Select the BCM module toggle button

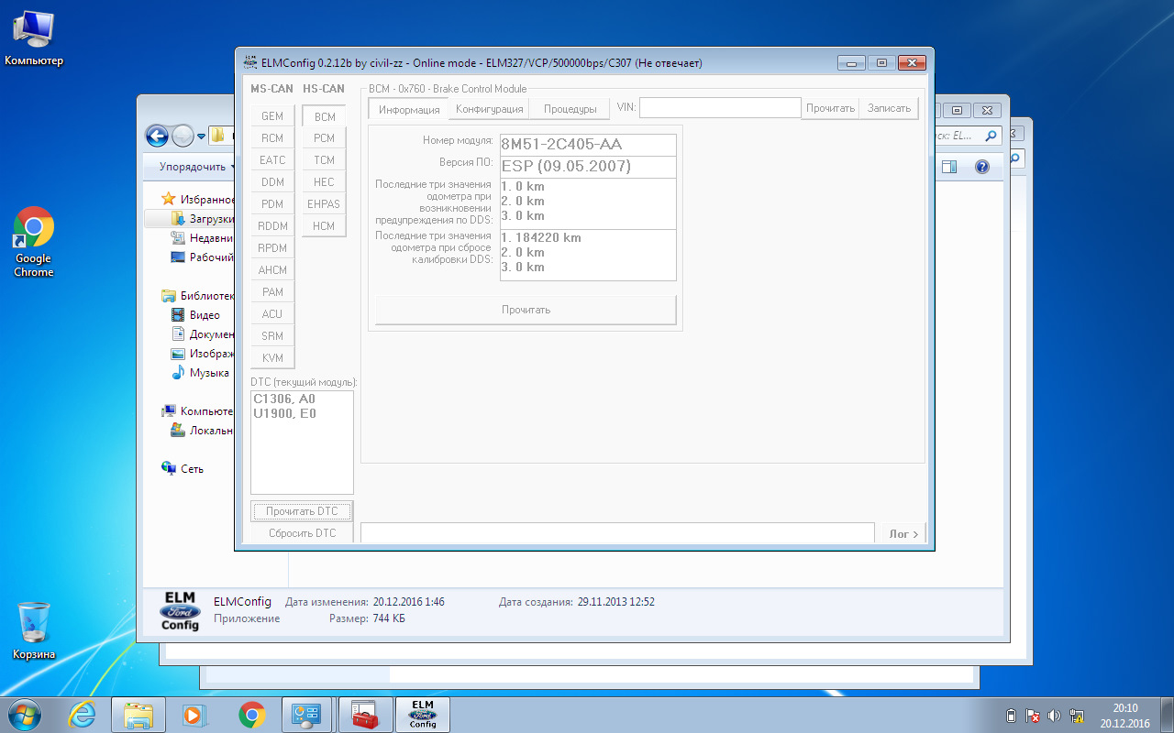tap(325, 116)
